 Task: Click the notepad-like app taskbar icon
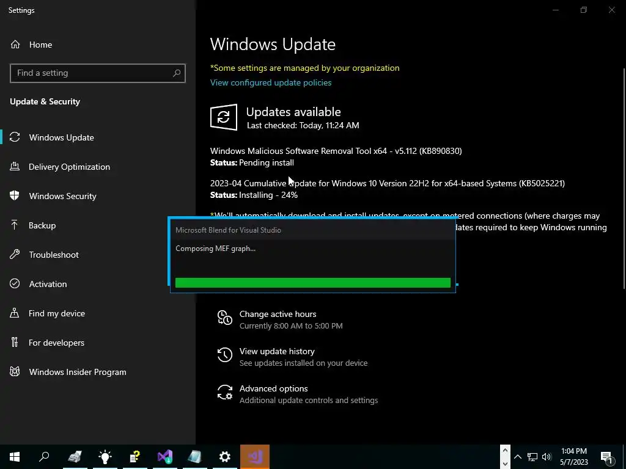click(x=195, y=457)
